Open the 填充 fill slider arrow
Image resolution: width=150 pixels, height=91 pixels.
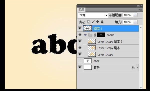135,22
